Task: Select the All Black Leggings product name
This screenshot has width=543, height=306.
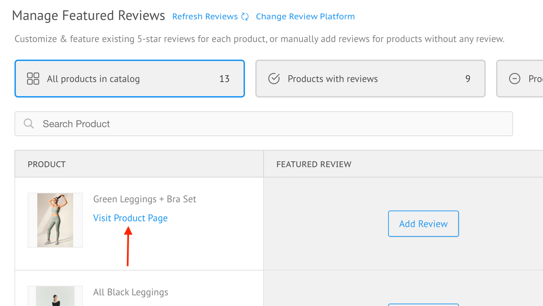Action: (x=131, y=292)
